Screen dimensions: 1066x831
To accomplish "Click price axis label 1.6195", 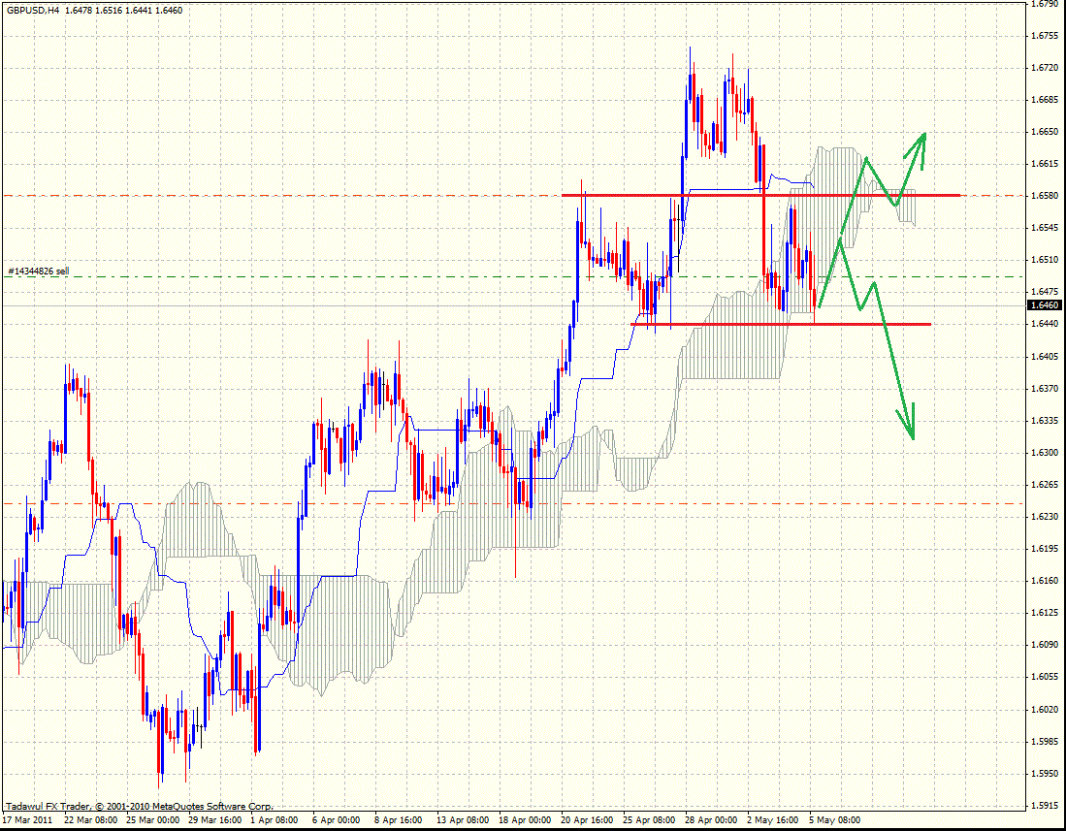I will (1045, 548).
